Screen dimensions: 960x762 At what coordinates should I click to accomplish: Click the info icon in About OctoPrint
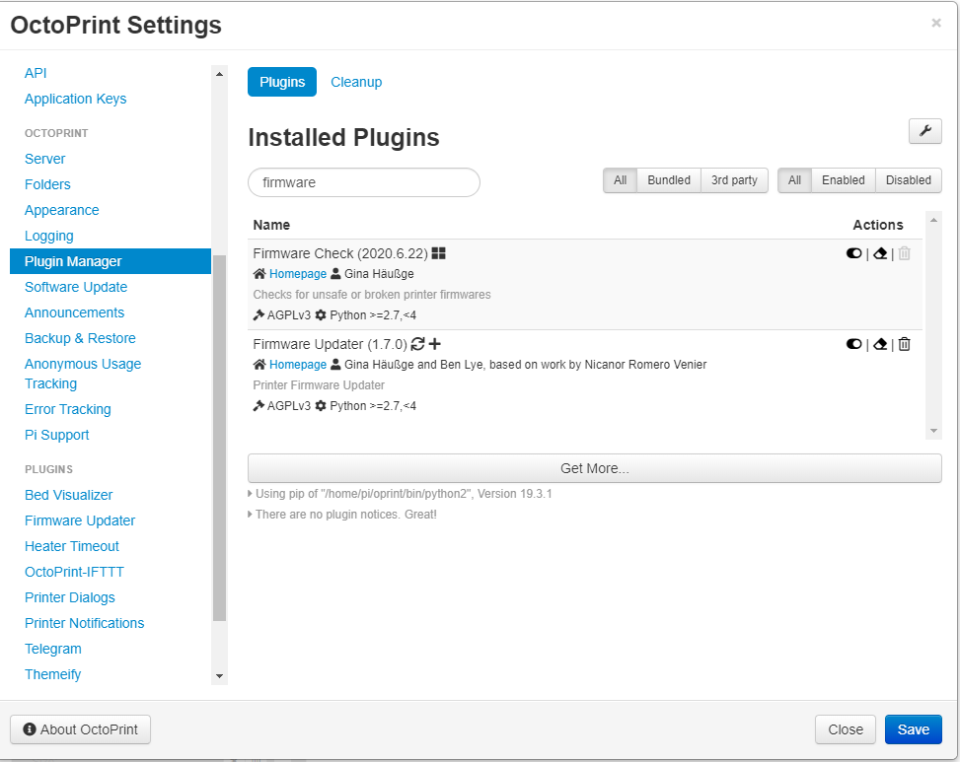coord(30,728)
